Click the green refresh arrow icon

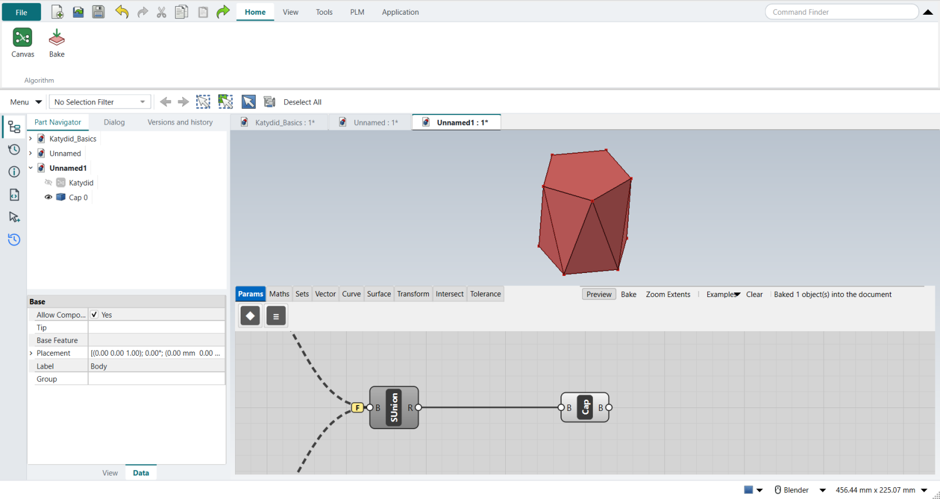pyautogui.click(x=223, y=12)
